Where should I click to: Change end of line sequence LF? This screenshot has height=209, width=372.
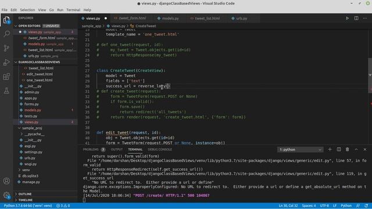tap(335, 206)
